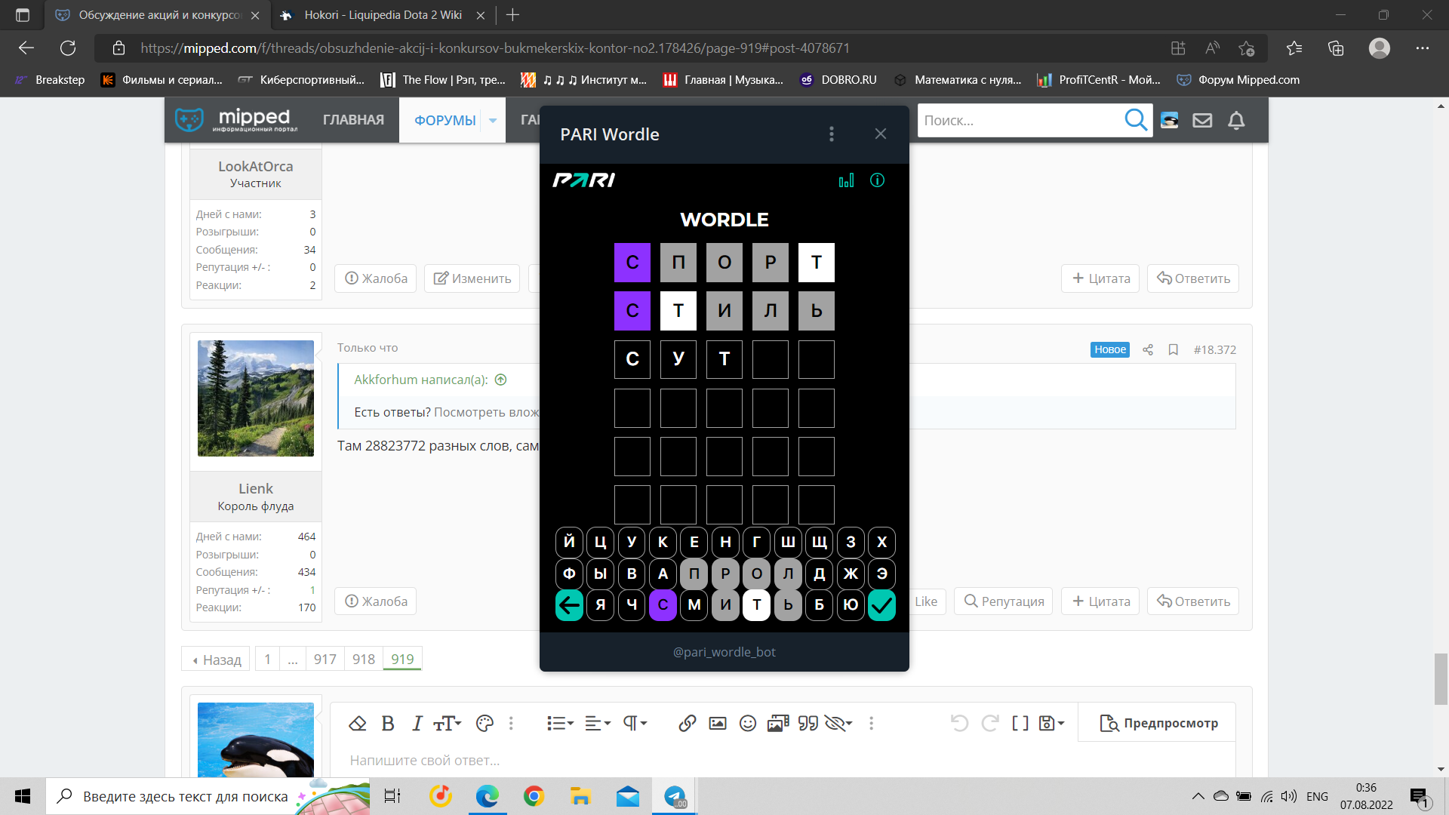The image size is (1449, 815).
Task: Toggle bold formatting in reply editor
Action: pos(388,723)
